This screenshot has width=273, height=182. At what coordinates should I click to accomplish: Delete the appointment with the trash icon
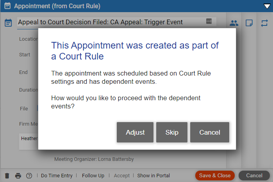pyautogui.click(x=7, y=176)
